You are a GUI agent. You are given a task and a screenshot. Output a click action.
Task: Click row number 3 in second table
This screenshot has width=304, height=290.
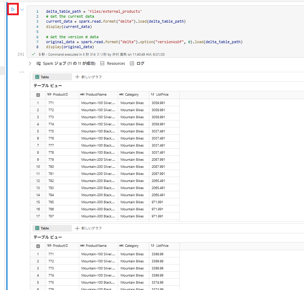point(38,268)
